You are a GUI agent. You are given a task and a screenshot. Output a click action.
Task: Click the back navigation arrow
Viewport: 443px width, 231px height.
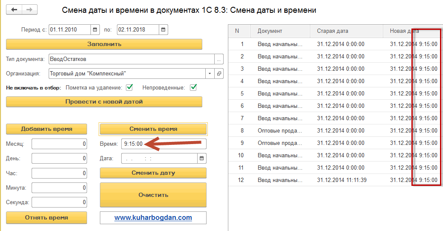pos(14,9)
